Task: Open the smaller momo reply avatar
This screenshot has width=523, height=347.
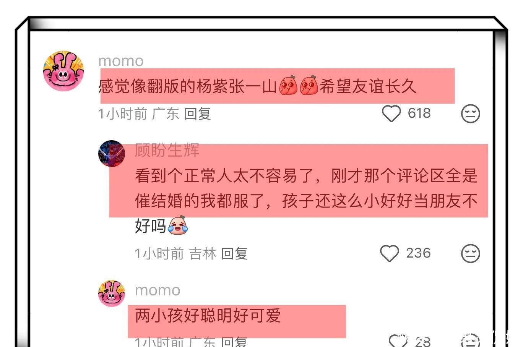Action: tap(112, 293)
